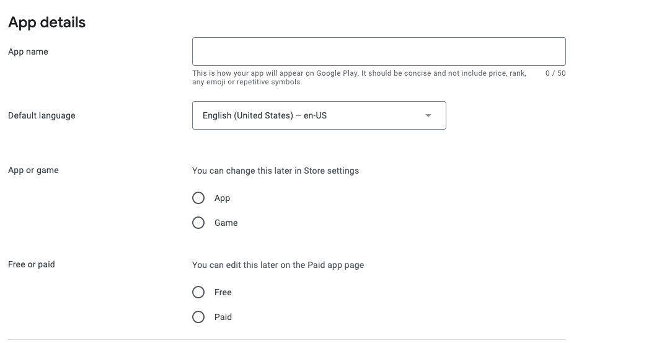Click the 'App or game' section label
654x343 pixels.
click(33, 170)
